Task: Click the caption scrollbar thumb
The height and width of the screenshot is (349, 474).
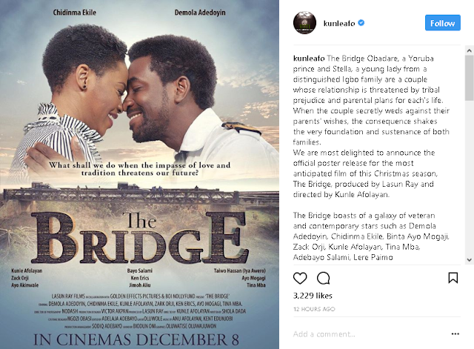Action: coord(469,77)
